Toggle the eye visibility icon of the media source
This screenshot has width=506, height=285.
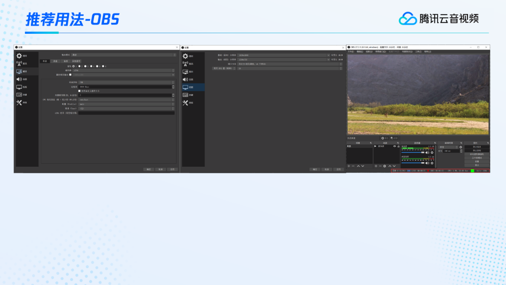(394, 146)
